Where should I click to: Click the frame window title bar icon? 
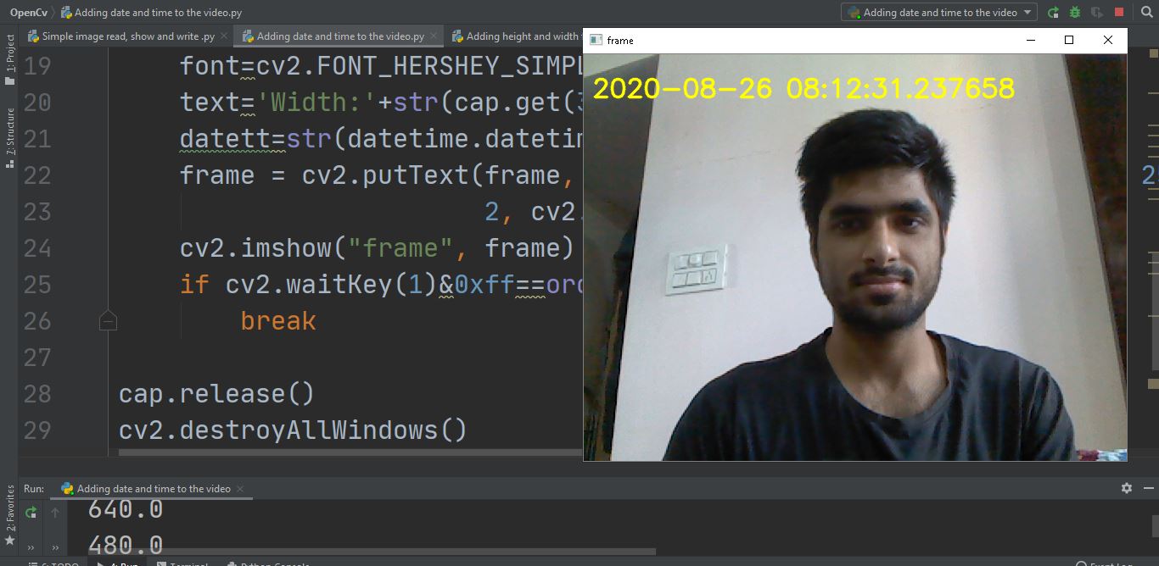(596, 40)
